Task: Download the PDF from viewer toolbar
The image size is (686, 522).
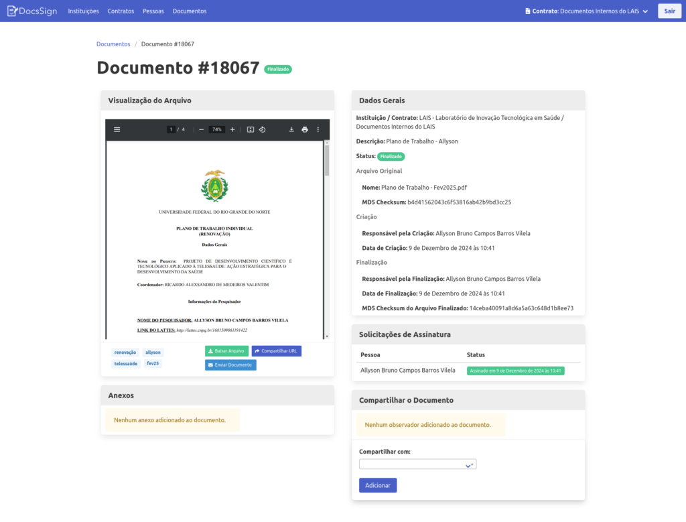Action: point(291,129)
